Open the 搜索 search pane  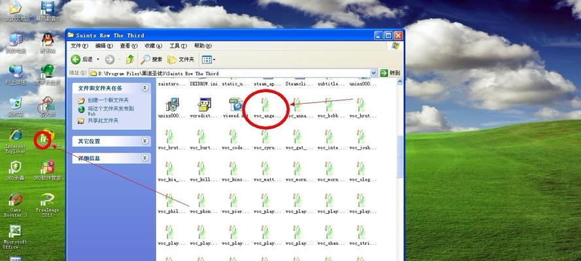click(152, 59)
